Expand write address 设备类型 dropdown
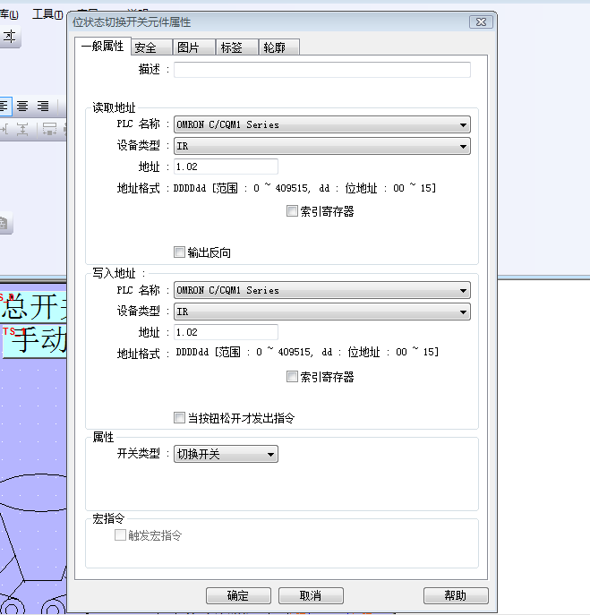 click(x=463, y=312)
